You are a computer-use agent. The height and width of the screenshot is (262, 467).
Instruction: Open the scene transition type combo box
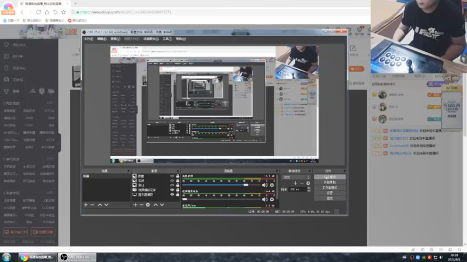tap(296, 177)
